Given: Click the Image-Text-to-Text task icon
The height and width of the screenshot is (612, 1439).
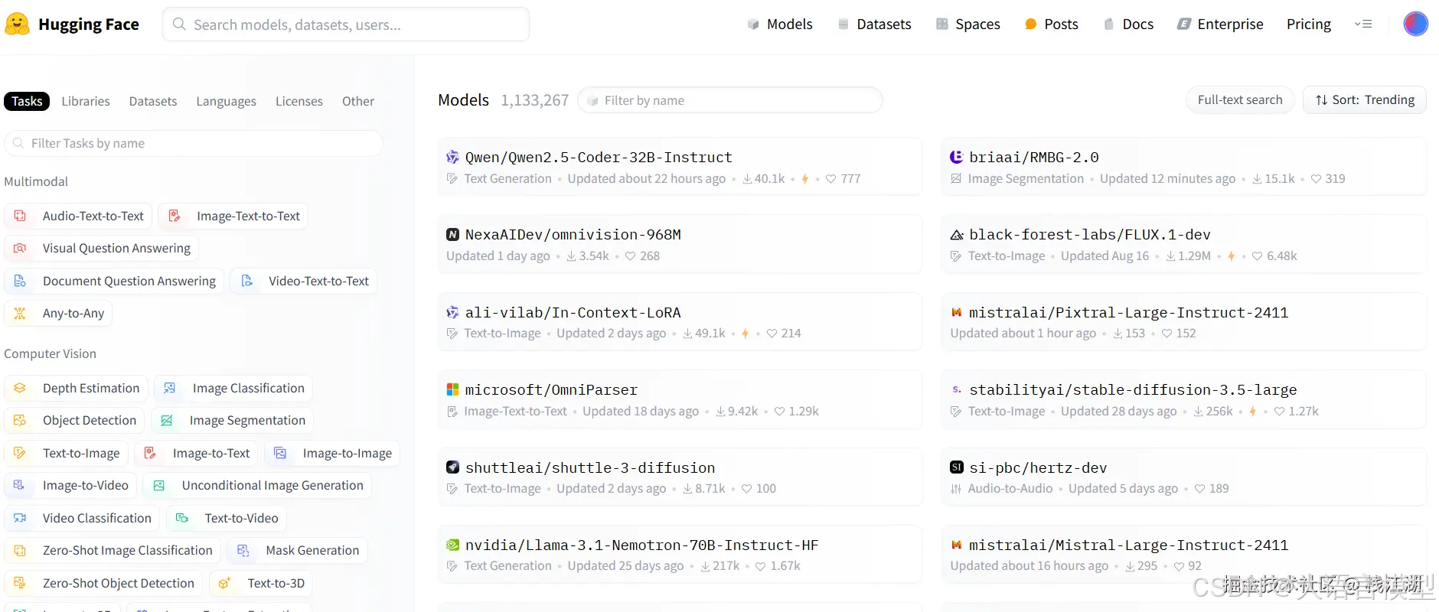Looking at the screenshot, I should (175, 216).
